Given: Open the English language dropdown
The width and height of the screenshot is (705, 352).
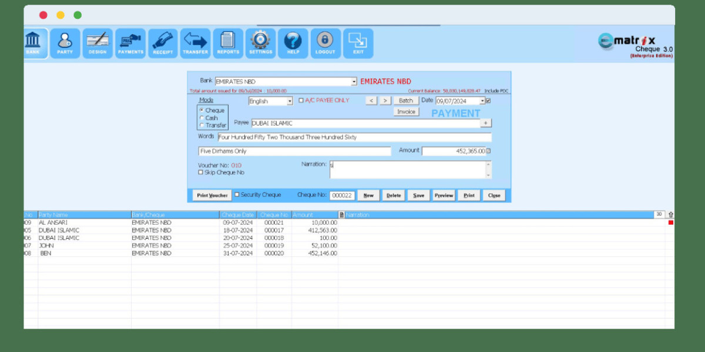Looking at the screenshot, I should pyautogui.click(x=290, y=101).
